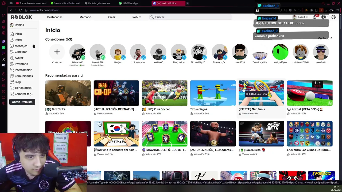Open Intercambiar in the sidebar
Viewport: 342px width, 192px height.
pyautogui.click(x=21, y=70)
